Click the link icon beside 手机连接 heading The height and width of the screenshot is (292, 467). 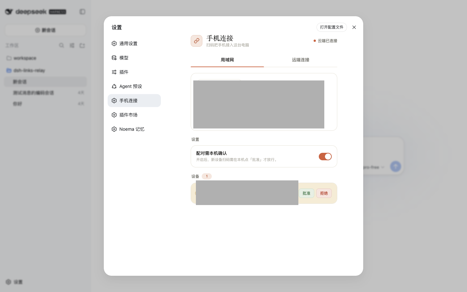[x=197, y=41]
